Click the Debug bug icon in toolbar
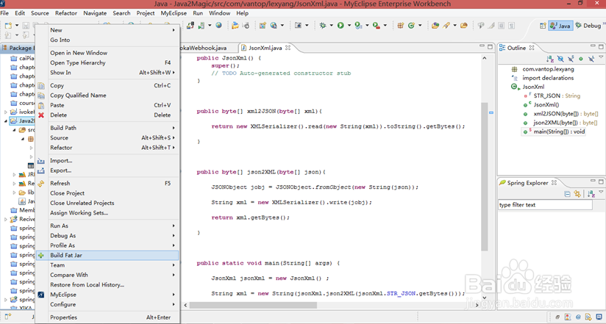This screenshot has height=324, width=606. pyautogui.click(x=323, y=26)
